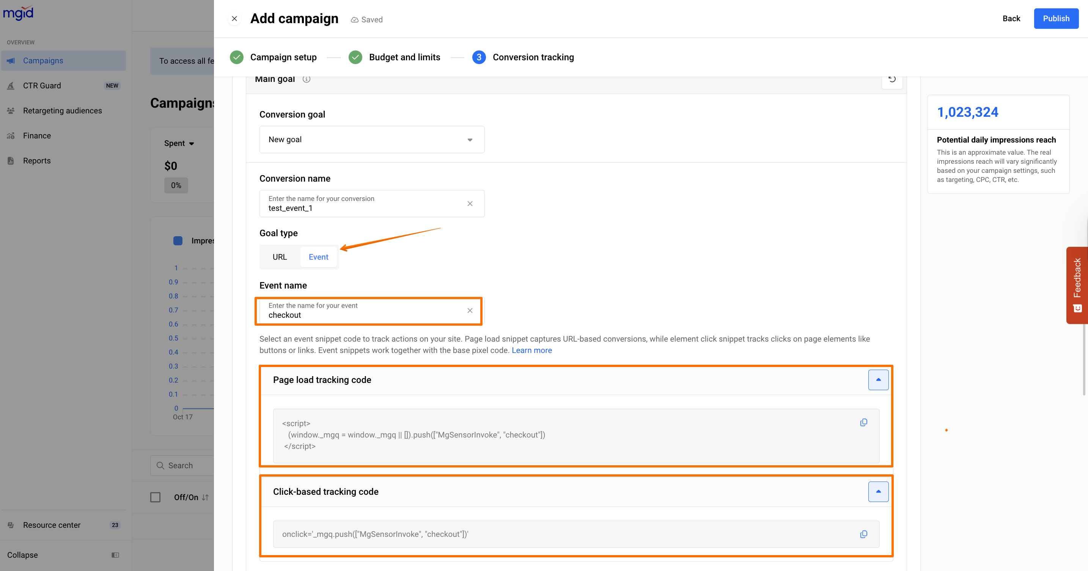Click the Main goal info icon

pos(306,79)
